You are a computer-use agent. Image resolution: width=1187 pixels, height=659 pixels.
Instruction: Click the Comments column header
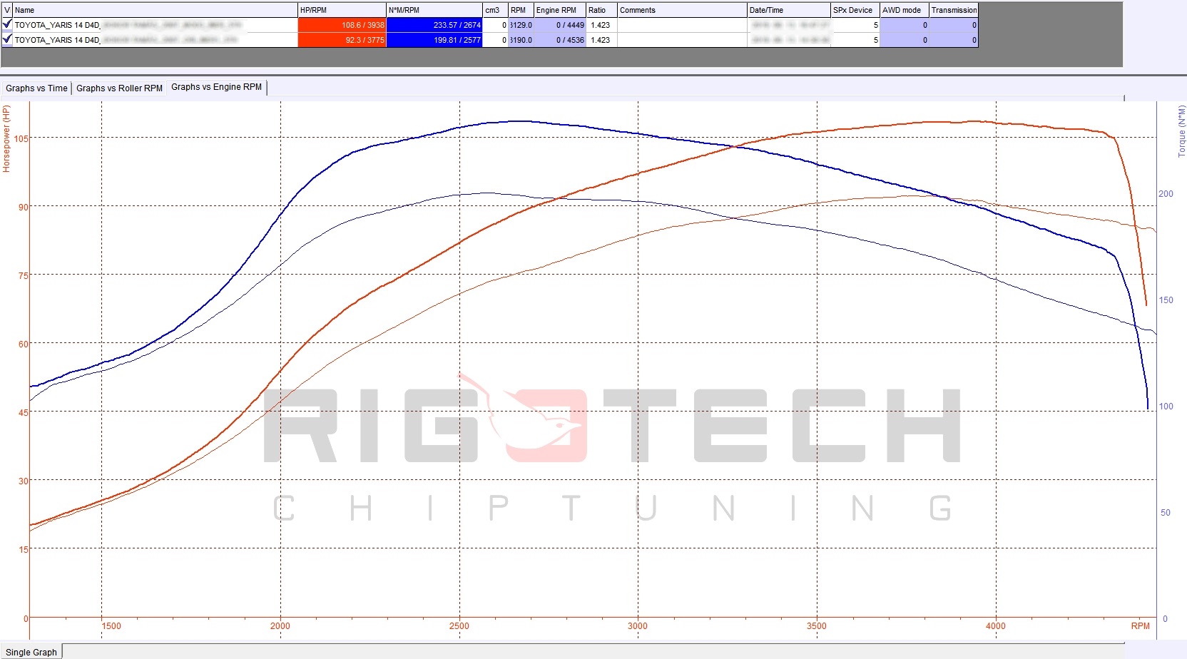point(682,10)
